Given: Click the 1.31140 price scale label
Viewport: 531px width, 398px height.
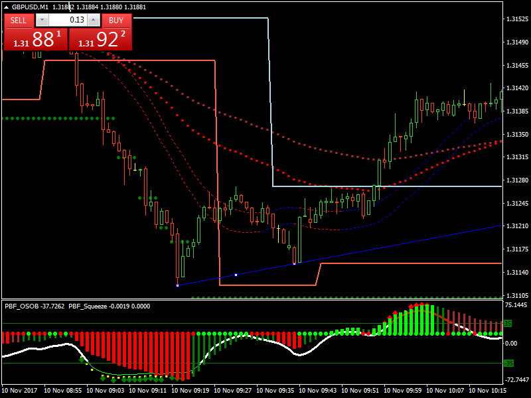Looking at the screenshot, I should point(517,273).
